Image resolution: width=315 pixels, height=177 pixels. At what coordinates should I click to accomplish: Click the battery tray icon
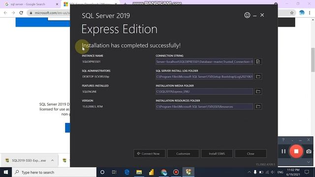click(x=261, y=172)
